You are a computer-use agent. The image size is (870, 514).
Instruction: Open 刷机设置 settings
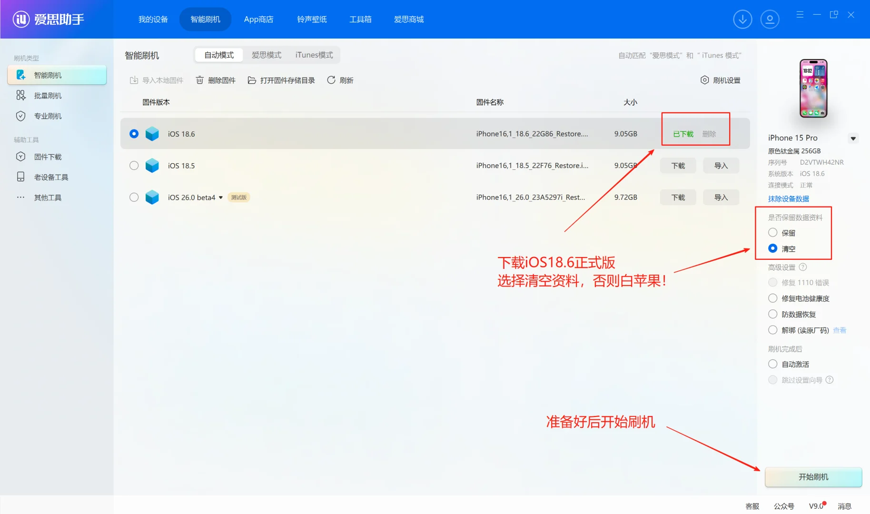pyautogui.click(x=720, y=80)
